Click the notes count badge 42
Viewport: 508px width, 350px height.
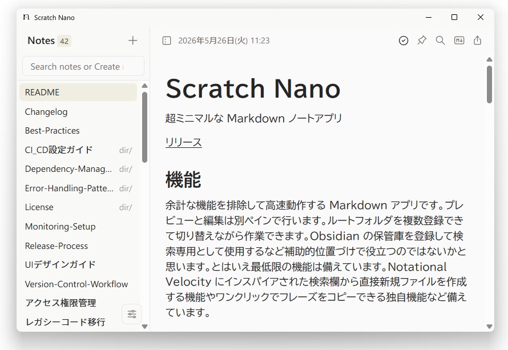[x=64, y=41]
